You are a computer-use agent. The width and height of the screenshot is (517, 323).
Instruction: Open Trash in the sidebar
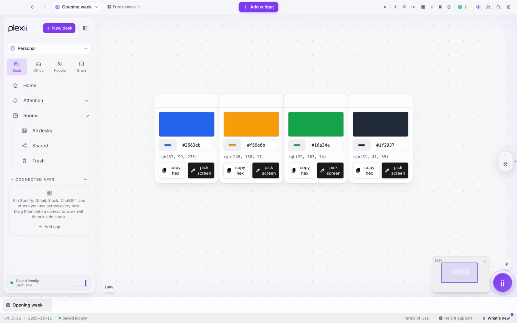pyautogui.click(x=38, y=161)
